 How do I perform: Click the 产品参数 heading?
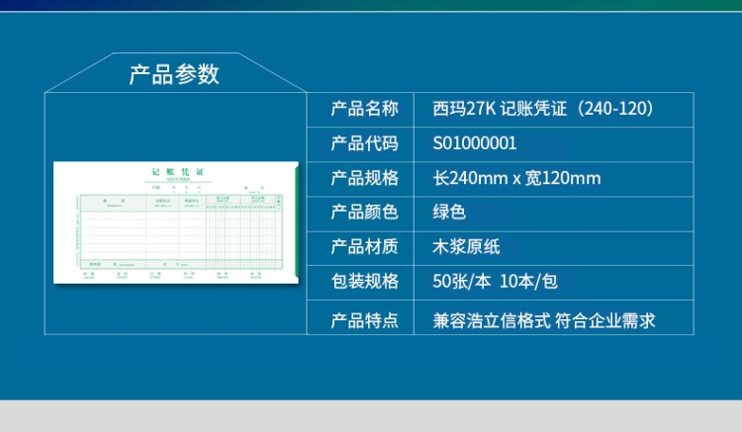tap(174, 75)
